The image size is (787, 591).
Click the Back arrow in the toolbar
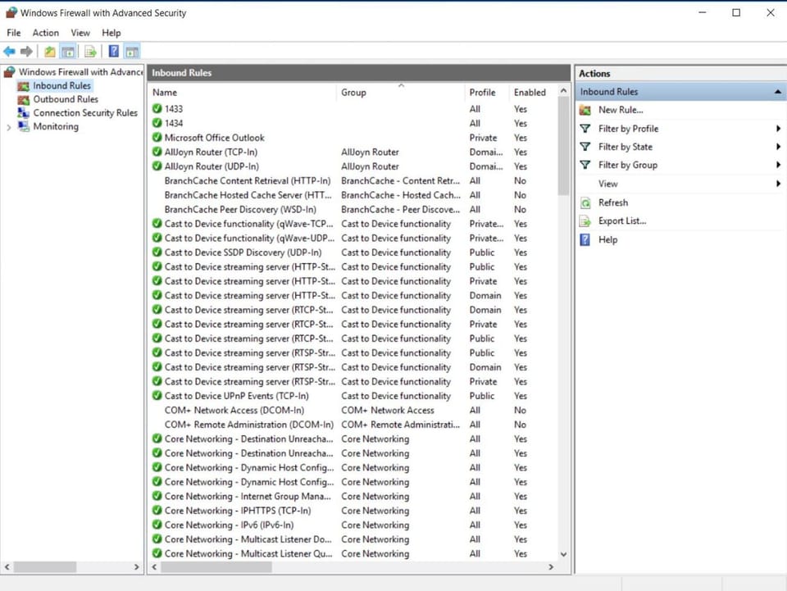point(10,52)
